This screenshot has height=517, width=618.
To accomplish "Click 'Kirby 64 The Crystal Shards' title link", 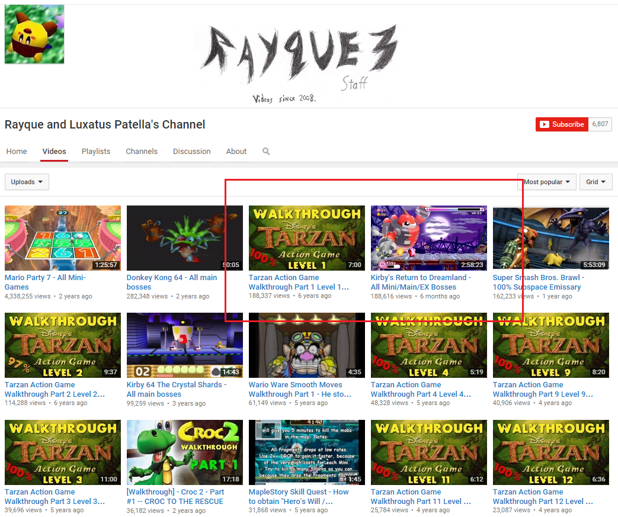I will 177,389.
